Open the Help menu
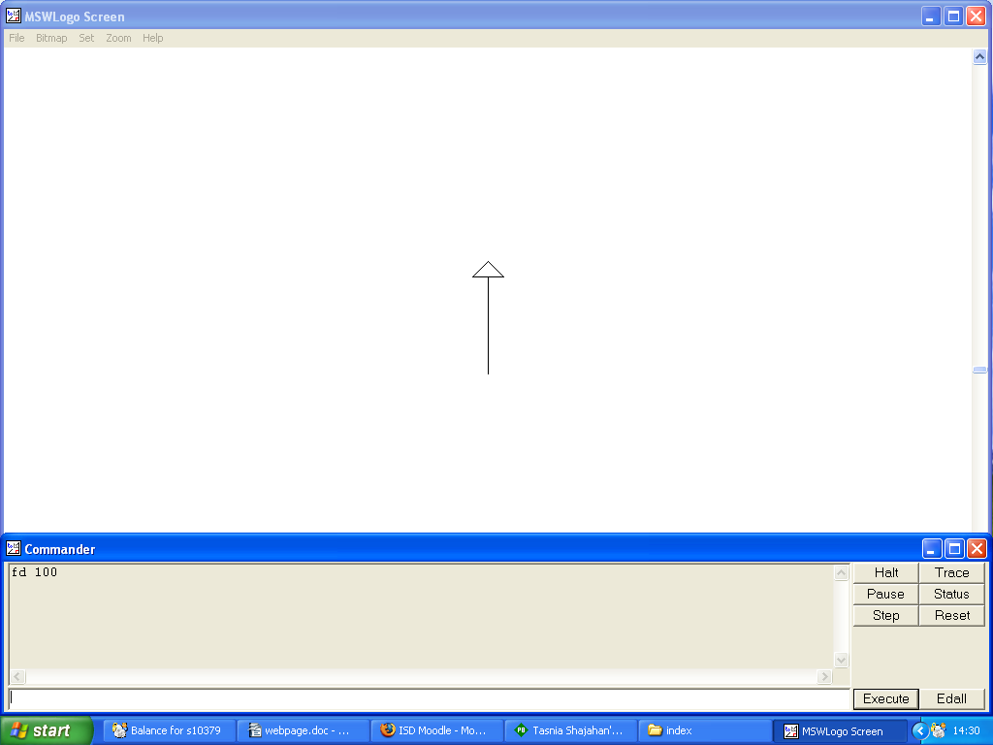 [152, 38]
